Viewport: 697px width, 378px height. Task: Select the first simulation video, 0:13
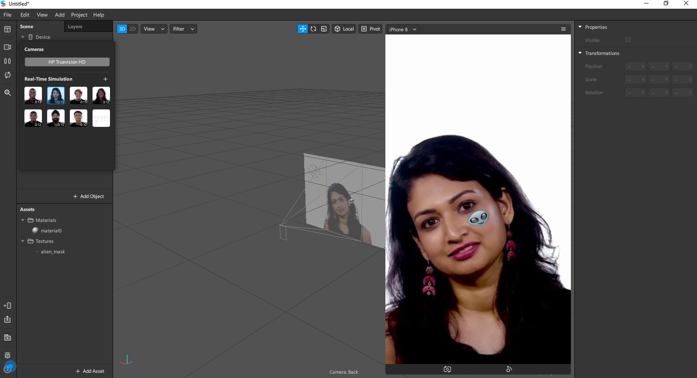(33, 95)
